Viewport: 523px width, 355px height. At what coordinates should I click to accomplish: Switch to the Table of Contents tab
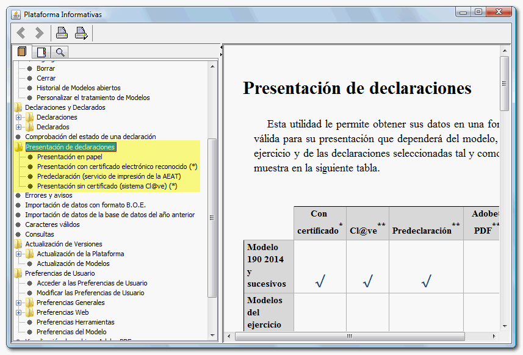pos(23,52)
